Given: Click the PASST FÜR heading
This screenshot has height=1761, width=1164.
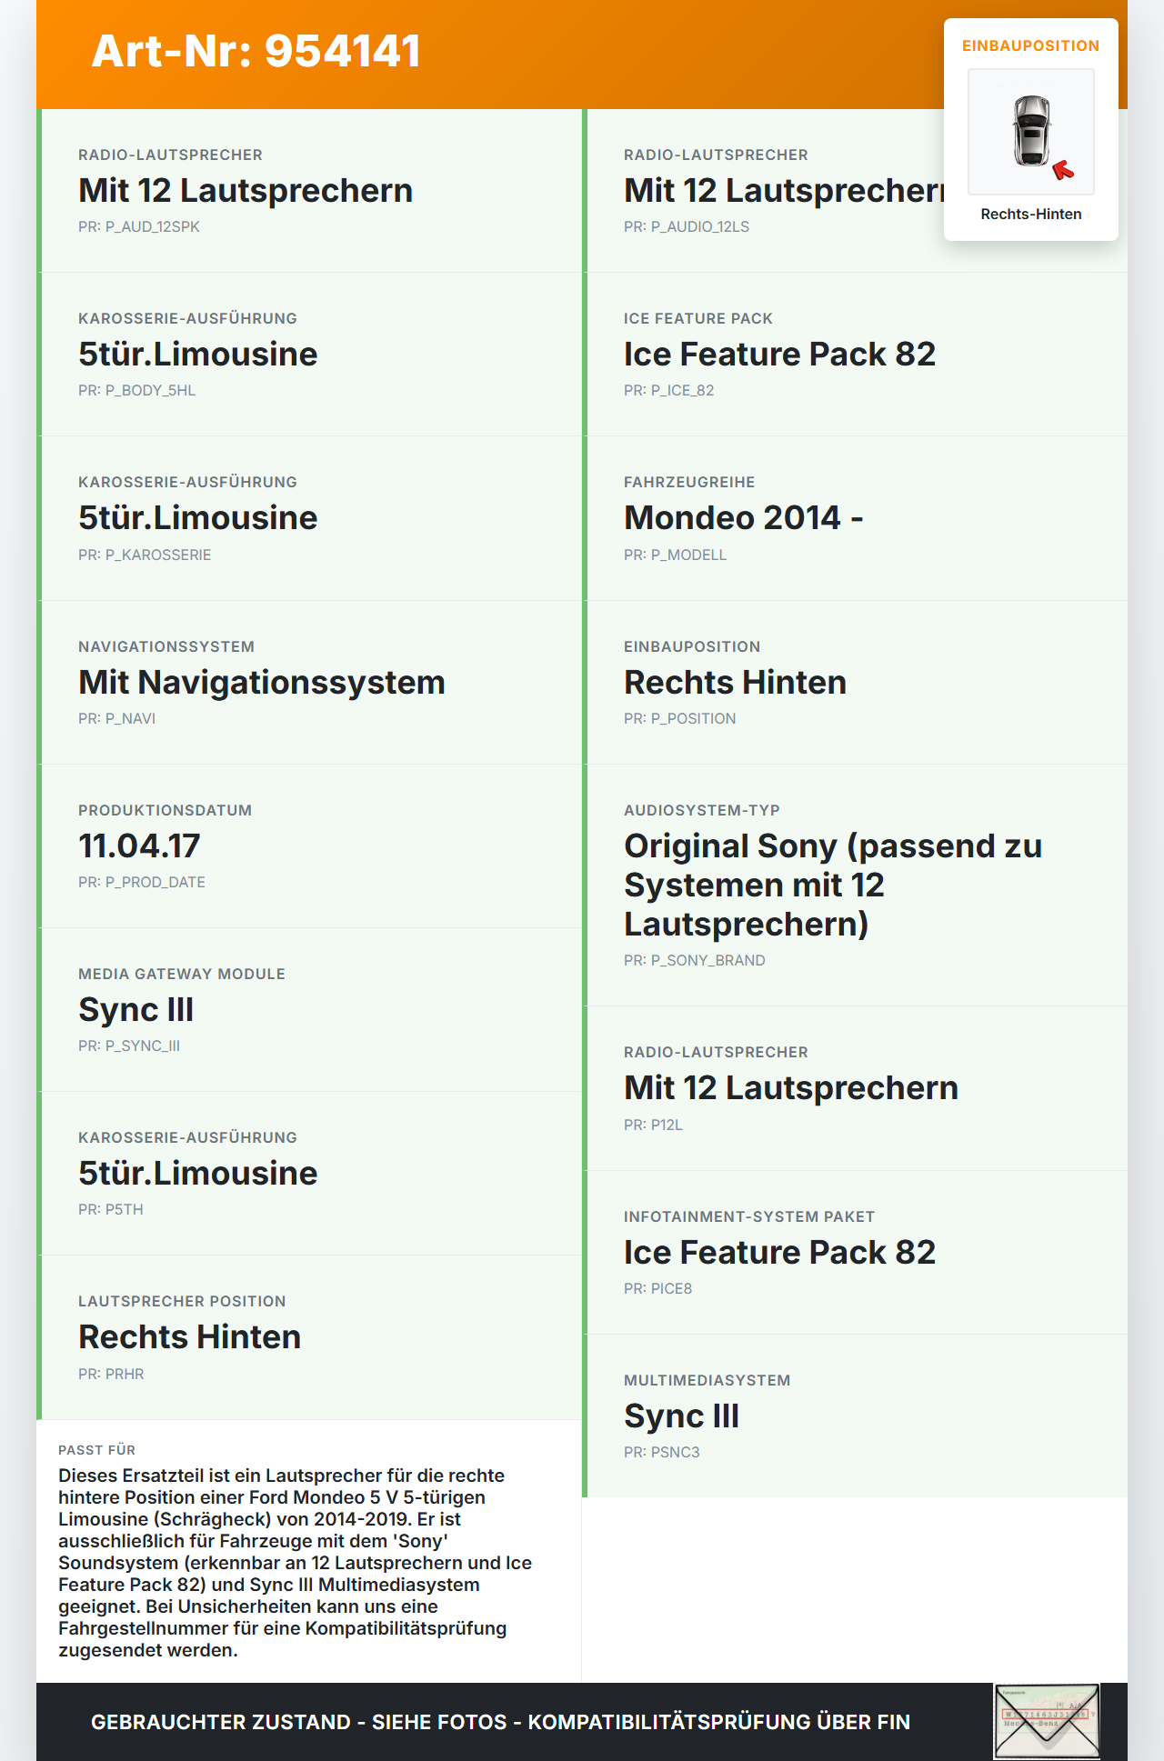Looking at the screenshot, I should (x=96, y=1450).
